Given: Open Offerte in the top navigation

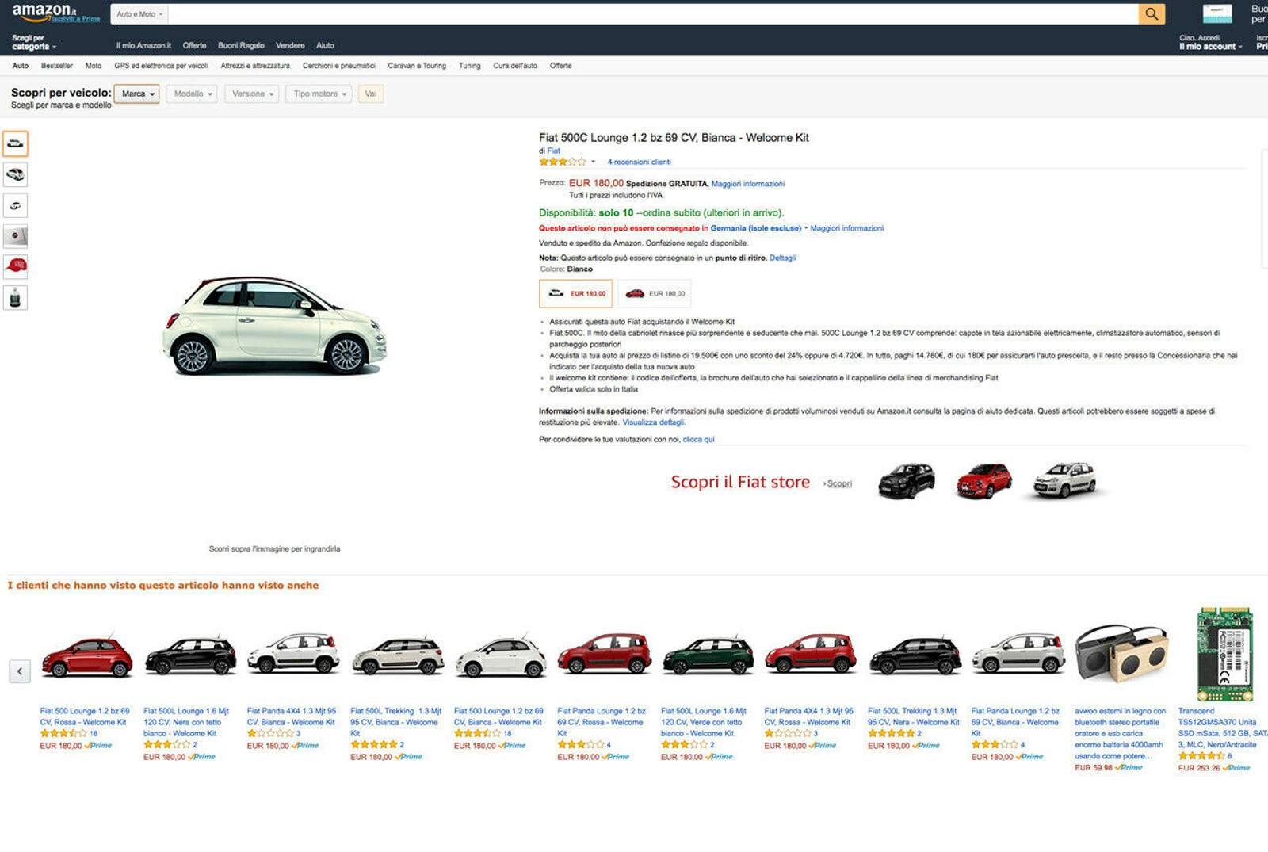Looking at the screenshot, I should pos(194,45).
